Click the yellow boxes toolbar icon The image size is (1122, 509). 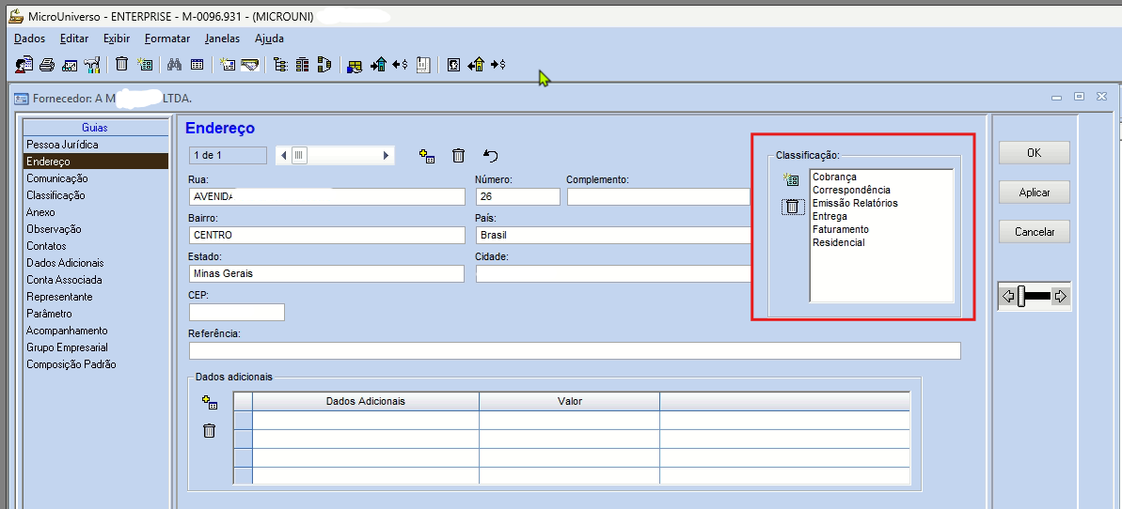pyautogui.click(x=355, y=66)
